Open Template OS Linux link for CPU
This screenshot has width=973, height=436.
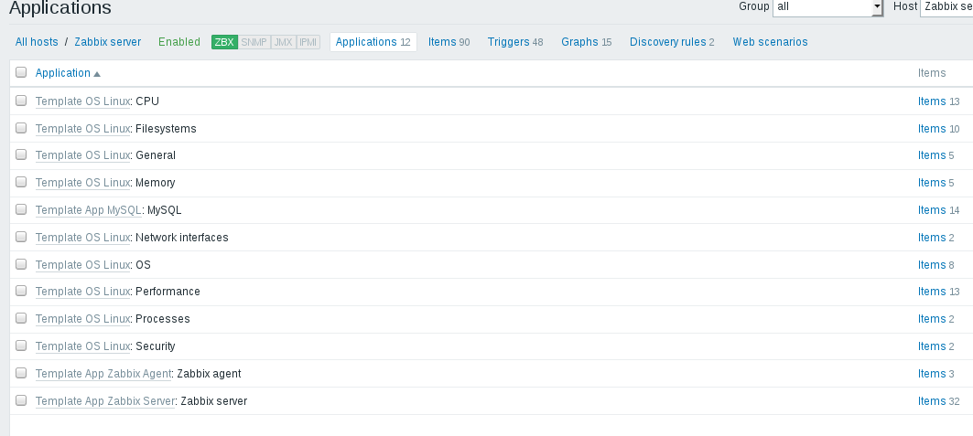(x=82, y=101)
